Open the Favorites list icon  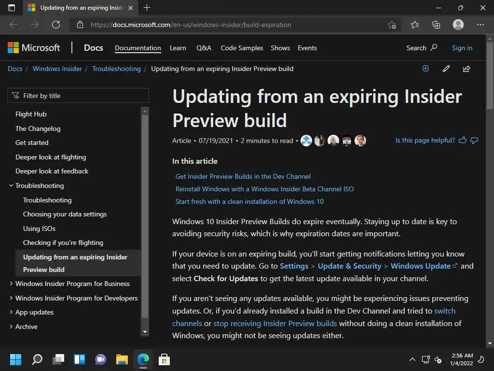coord(415,25)
